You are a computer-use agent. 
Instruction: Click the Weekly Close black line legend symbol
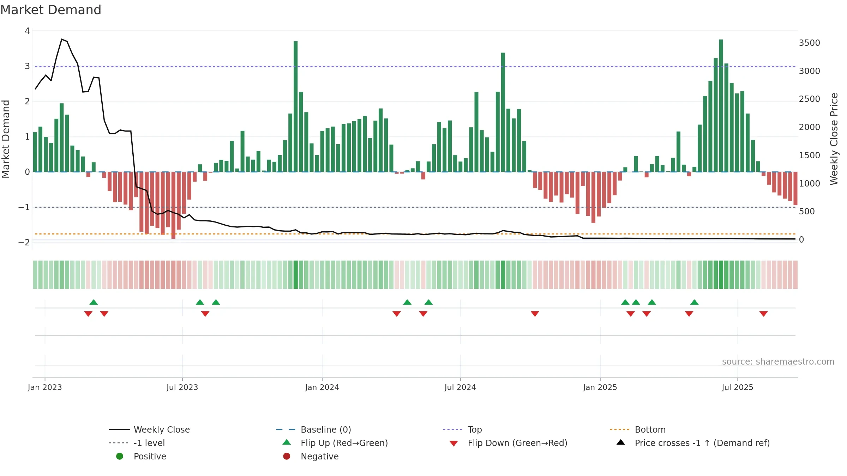pos(119,429)
